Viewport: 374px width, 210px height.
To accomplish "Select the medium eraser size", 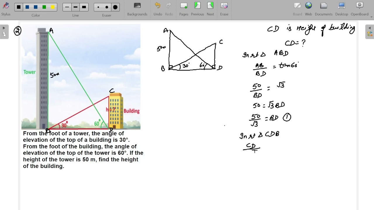I will point(107,7).
